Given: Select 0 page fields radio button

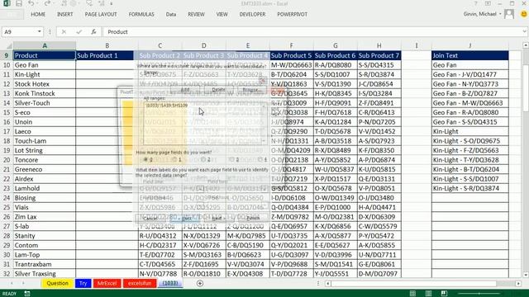Looking at the screenshot, I should [145, 159].
